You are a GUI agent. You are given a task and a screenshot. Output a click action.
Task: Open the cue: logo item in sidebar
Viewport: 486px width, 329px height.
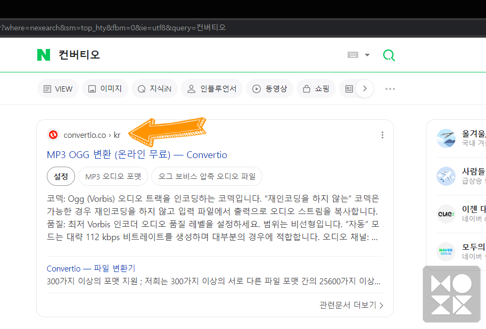point(446,214)
